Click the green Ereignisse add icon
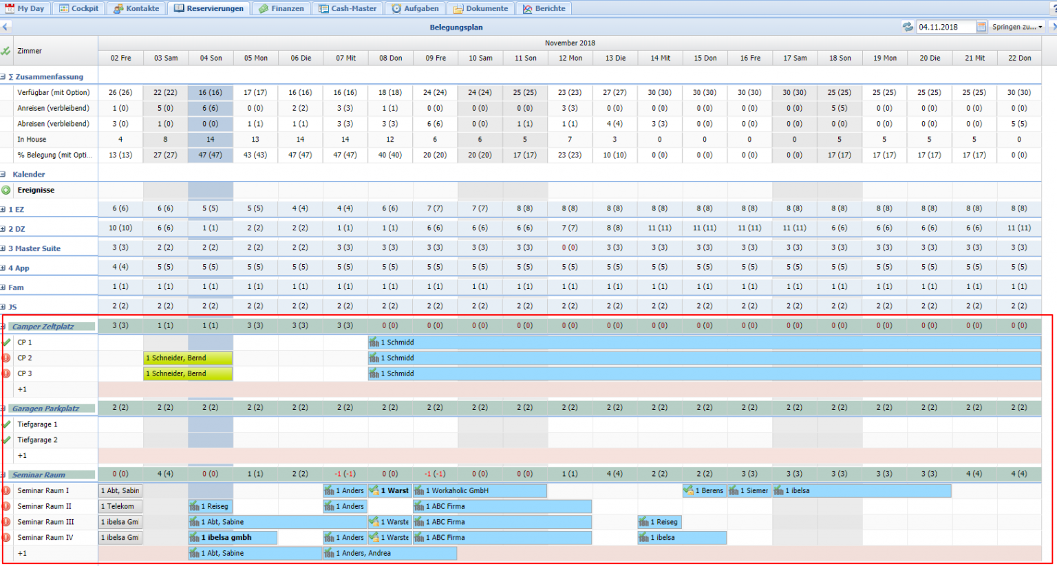This screenshot has width=1057, height=566. pos(6,191)
